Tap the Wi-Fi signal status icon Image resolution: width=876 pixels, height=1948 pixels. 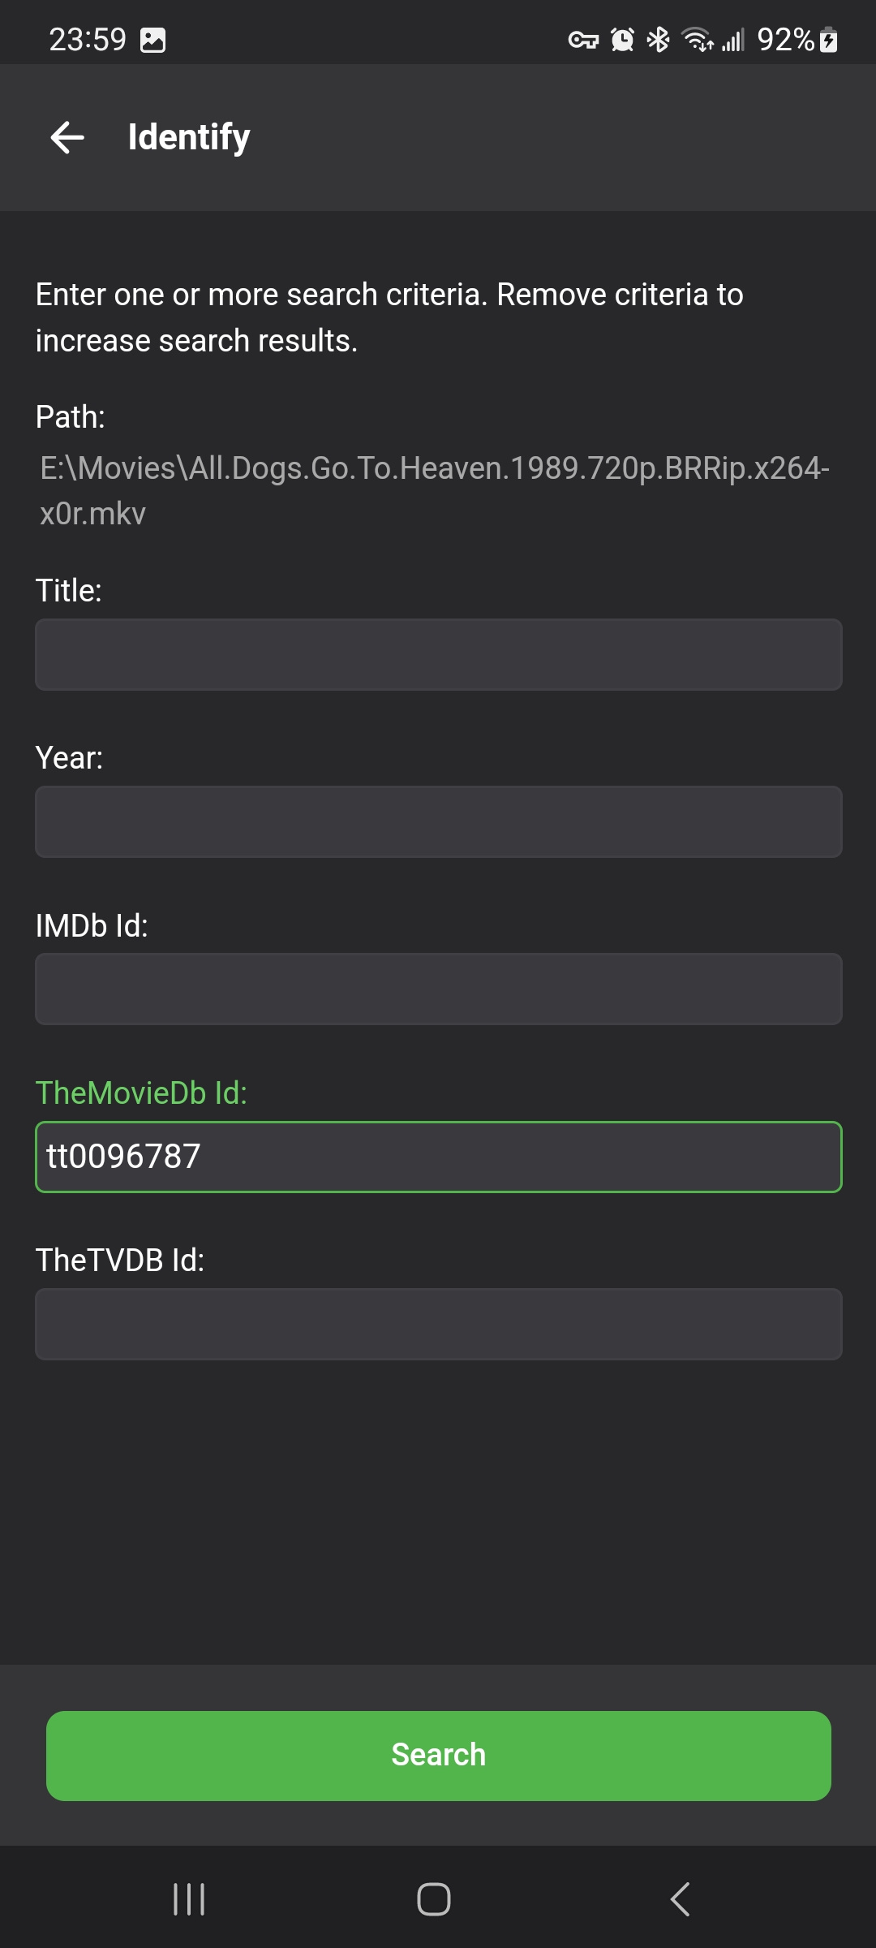(697, 40)
